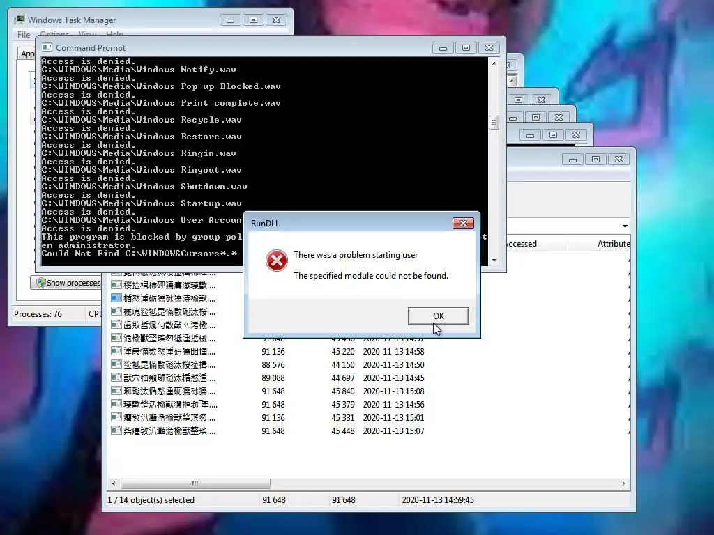Click the Command Prompt scroll up arrow
The image size is (714, 535).
(494, 63)
